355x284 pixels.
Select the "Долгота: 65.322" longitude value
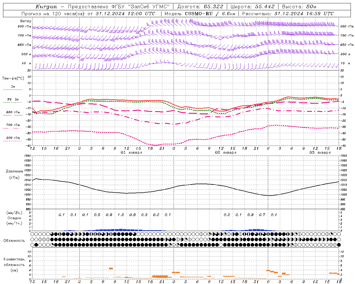[200, 7]
